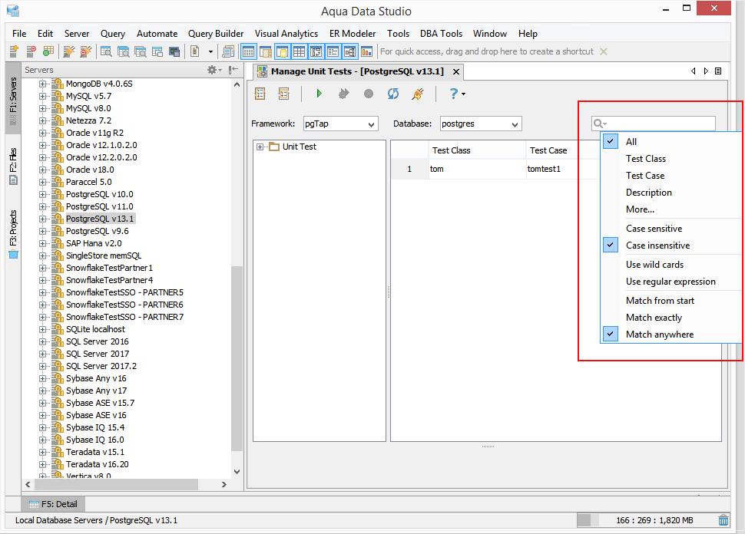Open the Framework pgTap dropdown

pos(341,124)
